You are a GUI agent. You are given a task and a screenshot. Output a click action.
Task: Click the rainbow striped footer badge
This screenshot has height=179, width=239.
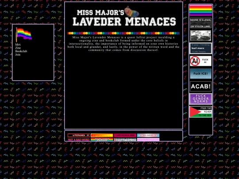102,140
